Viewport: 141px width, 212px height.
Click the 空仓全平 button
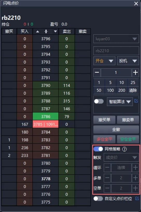point(128,139)
